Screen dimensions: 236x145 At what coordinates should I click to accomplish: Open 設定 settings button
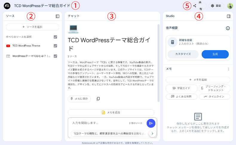click(x=216, y=6)
